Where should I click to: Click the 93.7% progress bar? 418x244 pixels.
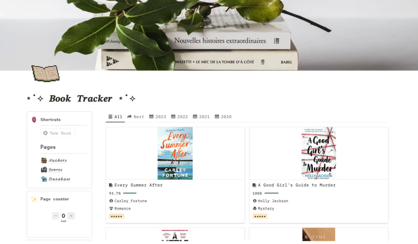pyautogui.click(x=130, y=193)
